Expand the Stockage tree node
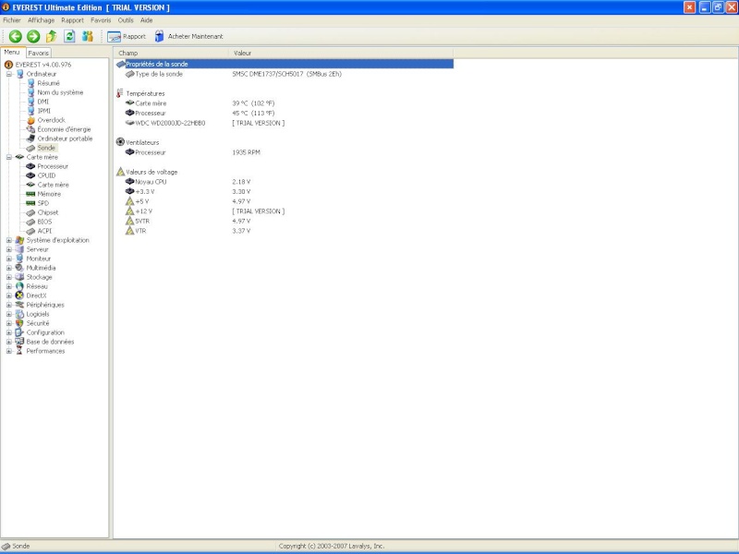This screenshot has width=739, height=554. 9,277
